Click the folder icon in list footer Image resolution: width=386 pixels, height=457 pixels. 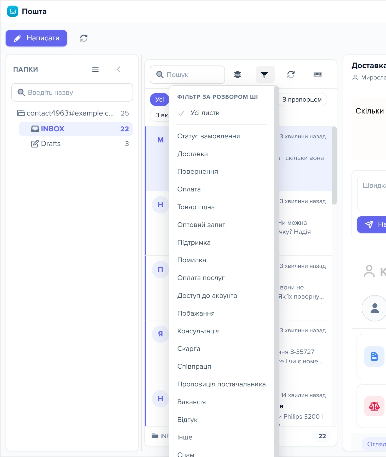pos(155,436)
